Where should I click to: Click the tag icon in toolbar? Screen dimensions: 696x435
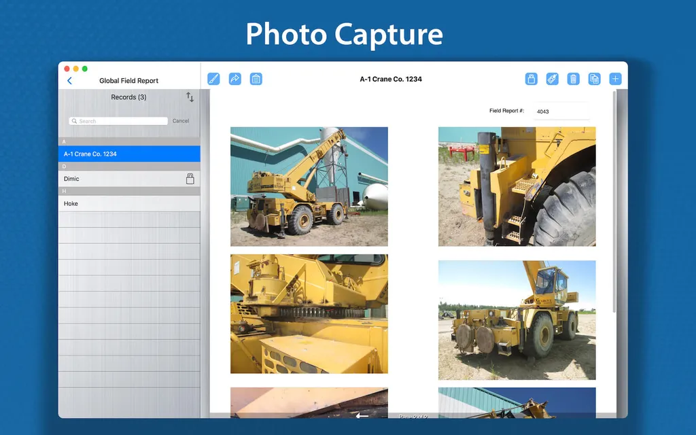click(552, 79)
